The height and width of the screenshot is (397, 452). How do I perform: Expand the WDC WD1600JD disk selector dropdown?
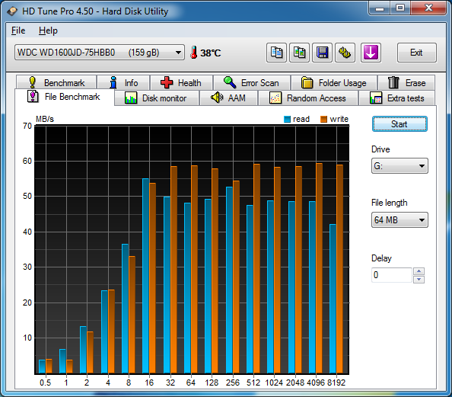tap(100, 53)
